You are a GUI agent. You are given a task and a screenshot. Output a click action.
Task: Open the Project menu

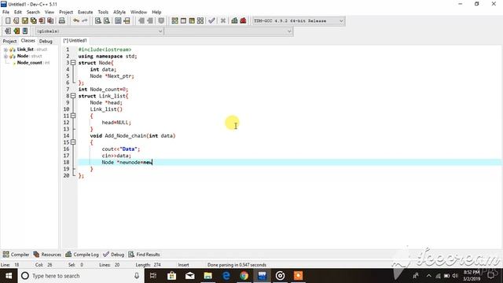[66, 13]
